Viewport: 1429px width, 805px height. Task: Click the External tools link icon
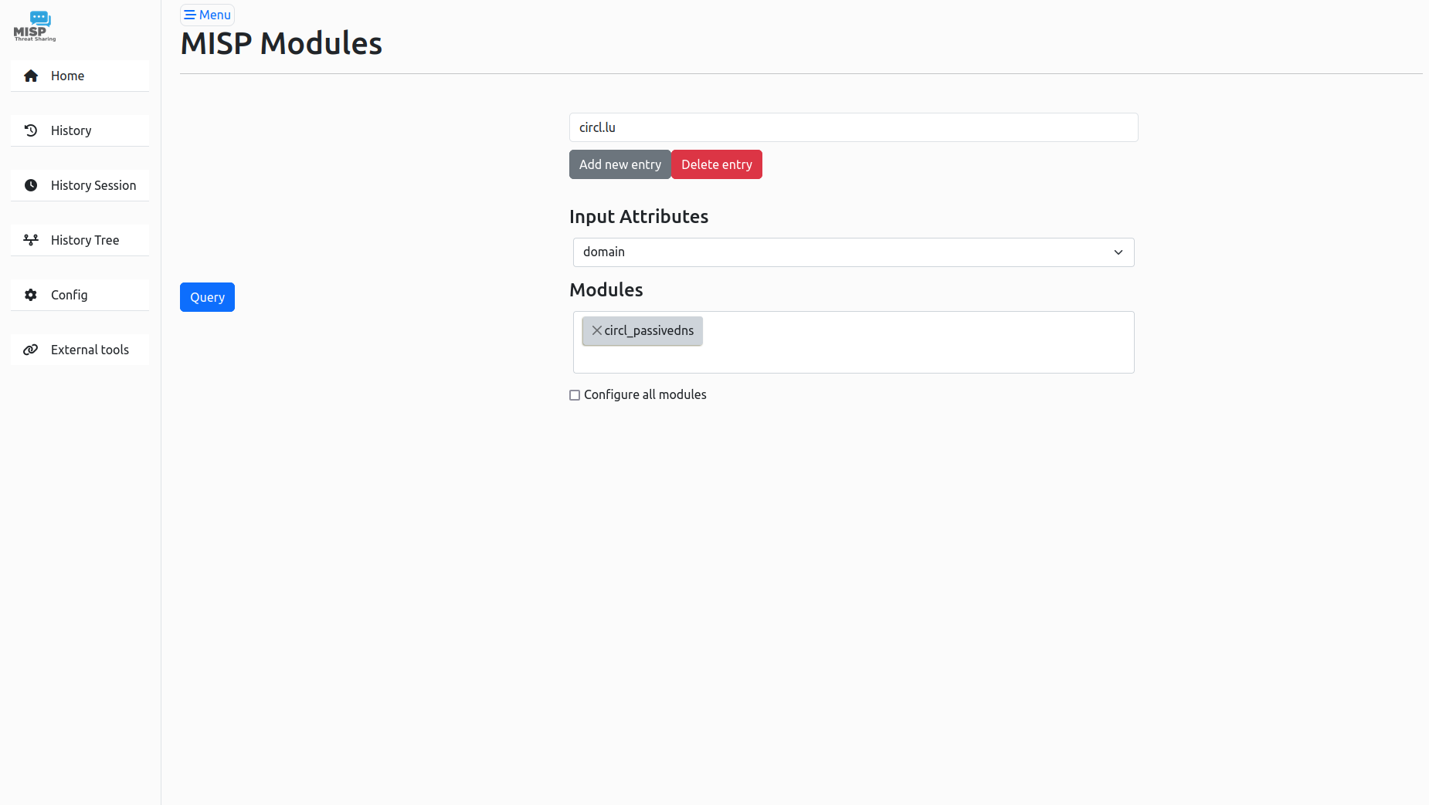point(31,350)
